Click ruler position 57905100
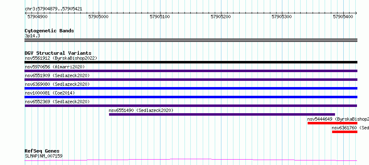 [x=160, y=17]
